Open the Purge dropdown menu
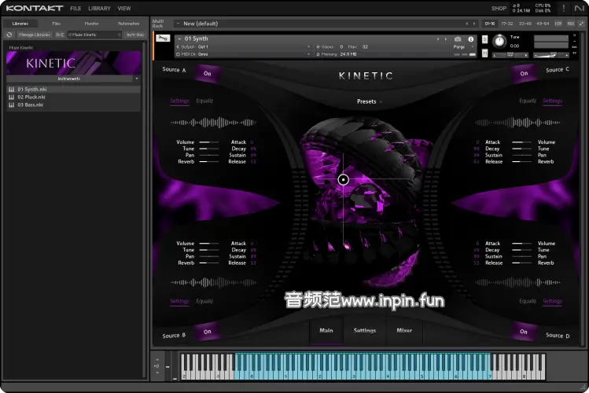This screenshot has width=589, height=393. coord(464,47)
